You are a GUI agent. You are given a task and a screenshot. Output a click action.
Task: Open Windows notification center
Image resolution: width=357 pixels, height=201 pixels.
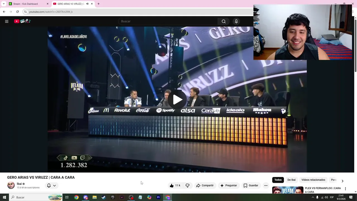pyautogui.click(x=351, y=197)
